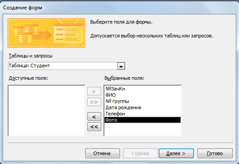Click the Создание форм title bar
239x164 pixels.
click(119, 8)
